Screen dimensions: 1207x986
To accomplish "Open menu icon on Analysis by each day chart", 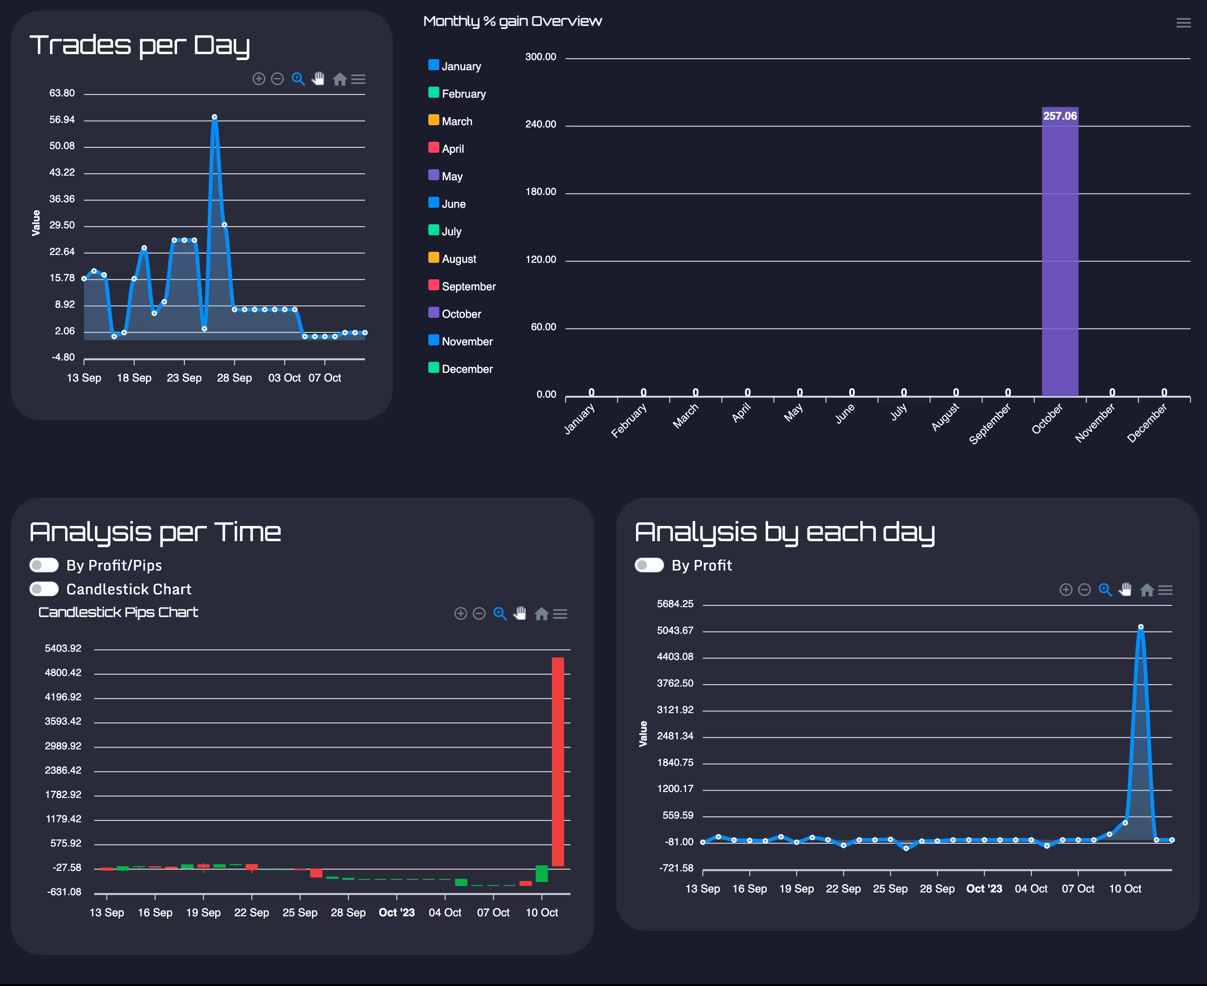I will click(1166, 590).
